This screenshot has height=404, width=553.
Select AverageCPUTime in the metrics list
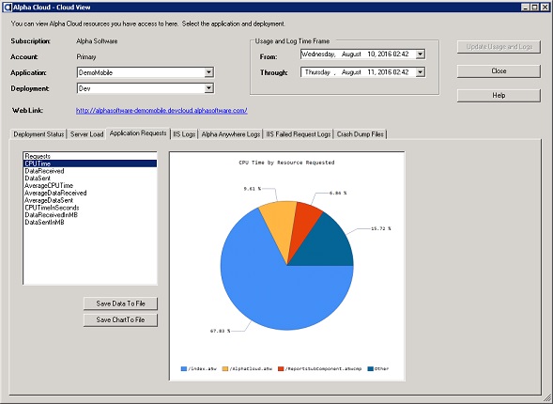(90, 186)
